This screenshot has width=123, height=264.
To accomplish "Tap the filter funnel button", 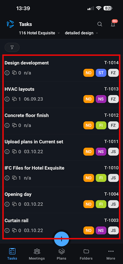I will (12, 47).
